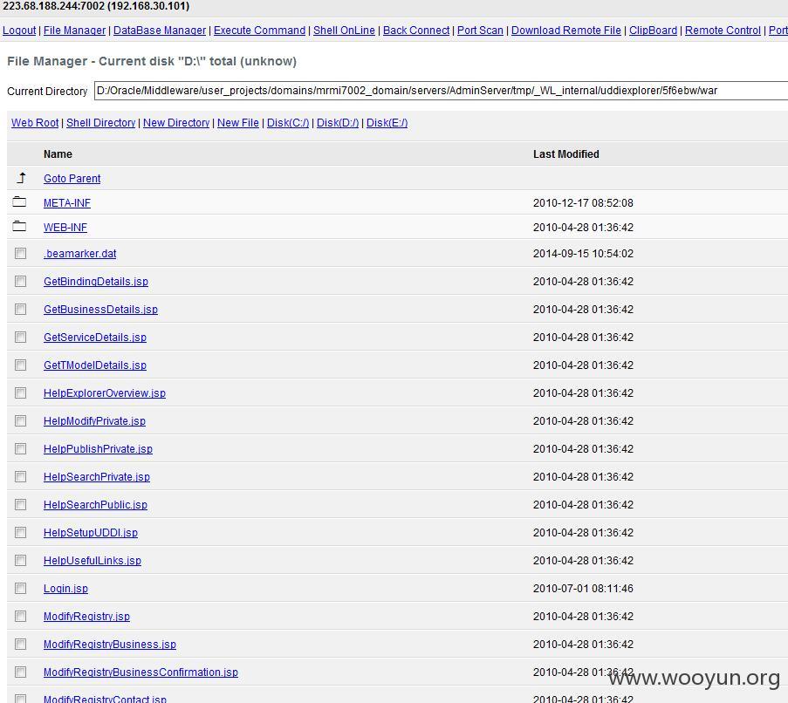This screenshot has height=703, width=788.
Task: Open the META-INF folder link
Action: (67, 203)
